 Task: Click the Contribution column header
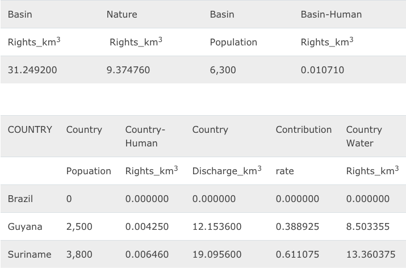[x=303, y=130]
